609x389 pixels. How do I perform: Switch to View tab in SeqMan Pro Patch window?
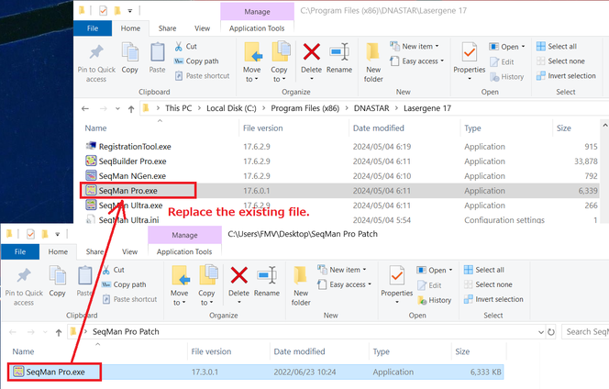[129, 251]
